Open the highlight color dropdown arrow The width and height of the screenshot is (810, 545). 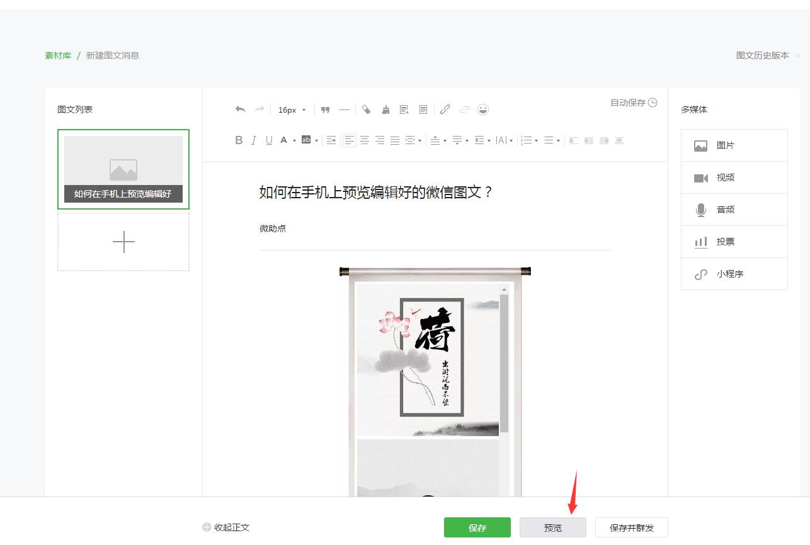tap(316, 140)
